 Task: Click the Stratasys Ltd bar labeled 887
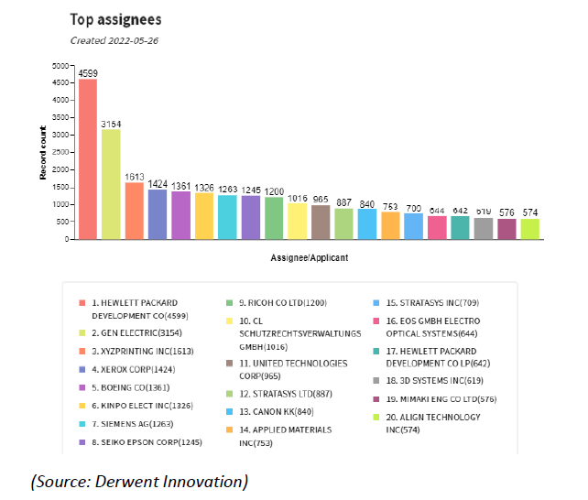coord(343,223)
